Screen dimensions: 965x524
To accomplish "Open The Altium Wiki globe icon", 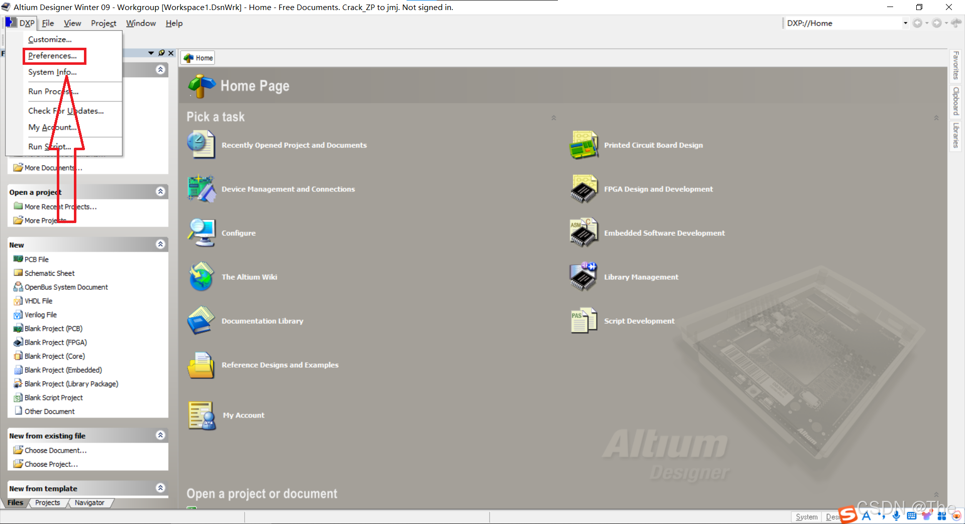I will coord(201,277).
